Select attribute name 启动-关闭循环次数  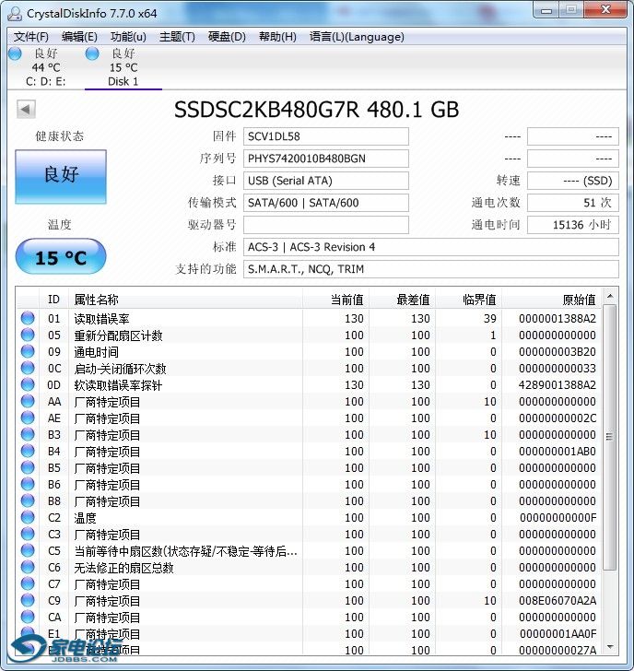(x=120, y=369)
